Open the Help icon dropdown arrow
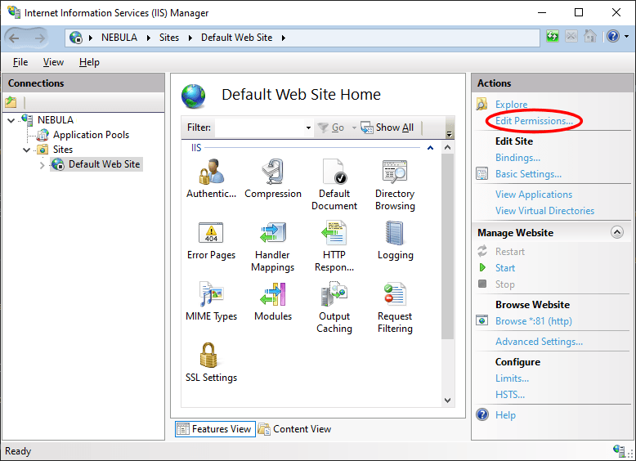The height and width of the screenshot is (461, 636). coord(627,37)
